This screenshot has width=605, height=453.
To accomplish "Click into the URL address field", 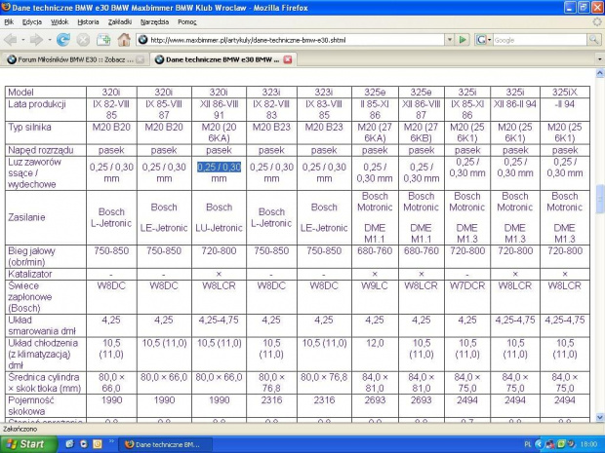I will (297, 40).
